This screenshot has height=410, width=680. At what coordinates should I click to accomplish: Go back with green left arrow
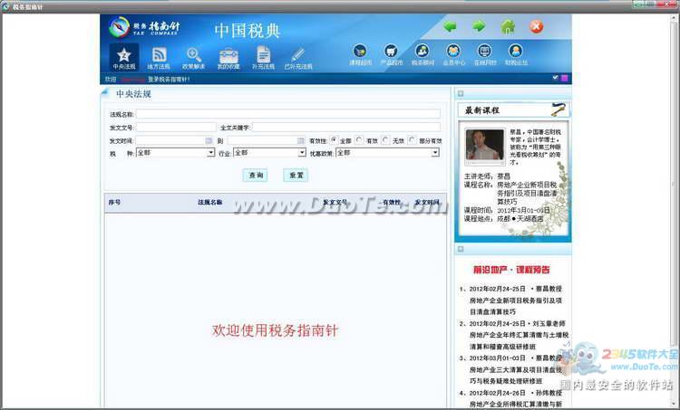450,27
